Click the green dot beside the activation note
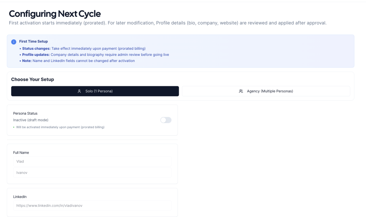 pos(14,127)
